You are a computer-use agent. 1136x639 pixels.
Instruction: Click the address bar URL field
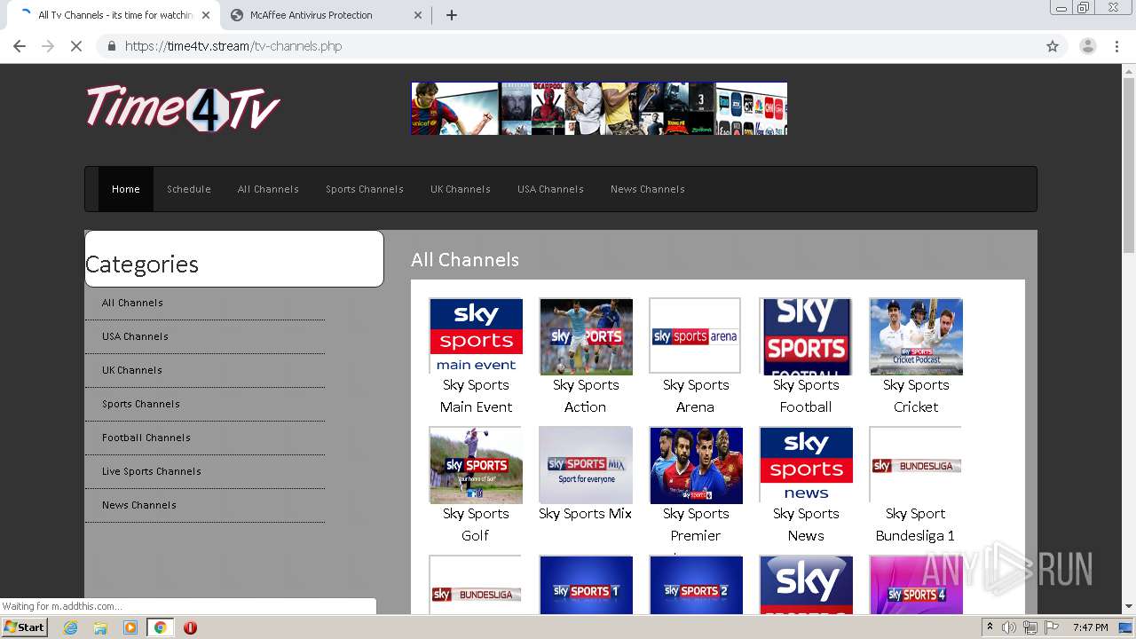click(x=532, y=46)
